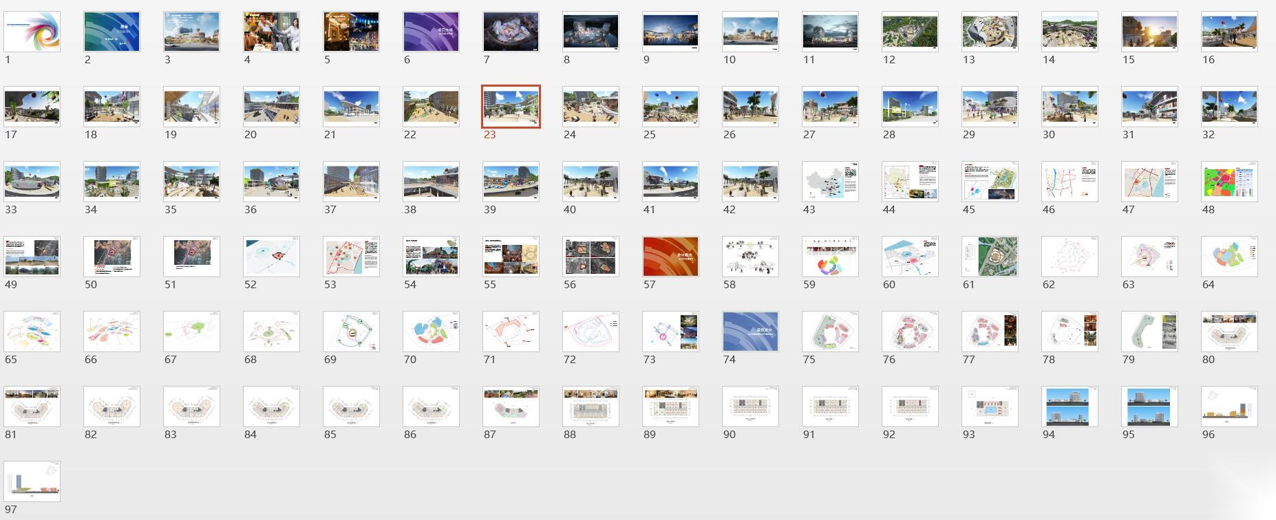1276x520 pixels.
Task: Select slide 93 thumbnail
Action: (990, 407)
